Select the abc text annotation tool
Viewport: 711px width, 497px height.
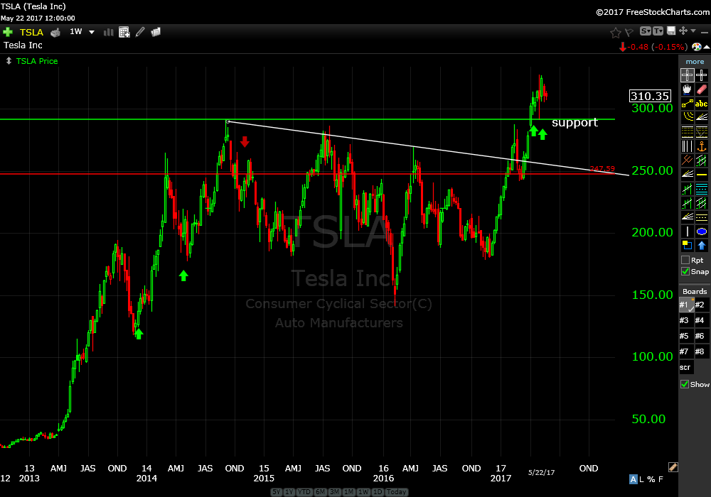coord(702,104)
